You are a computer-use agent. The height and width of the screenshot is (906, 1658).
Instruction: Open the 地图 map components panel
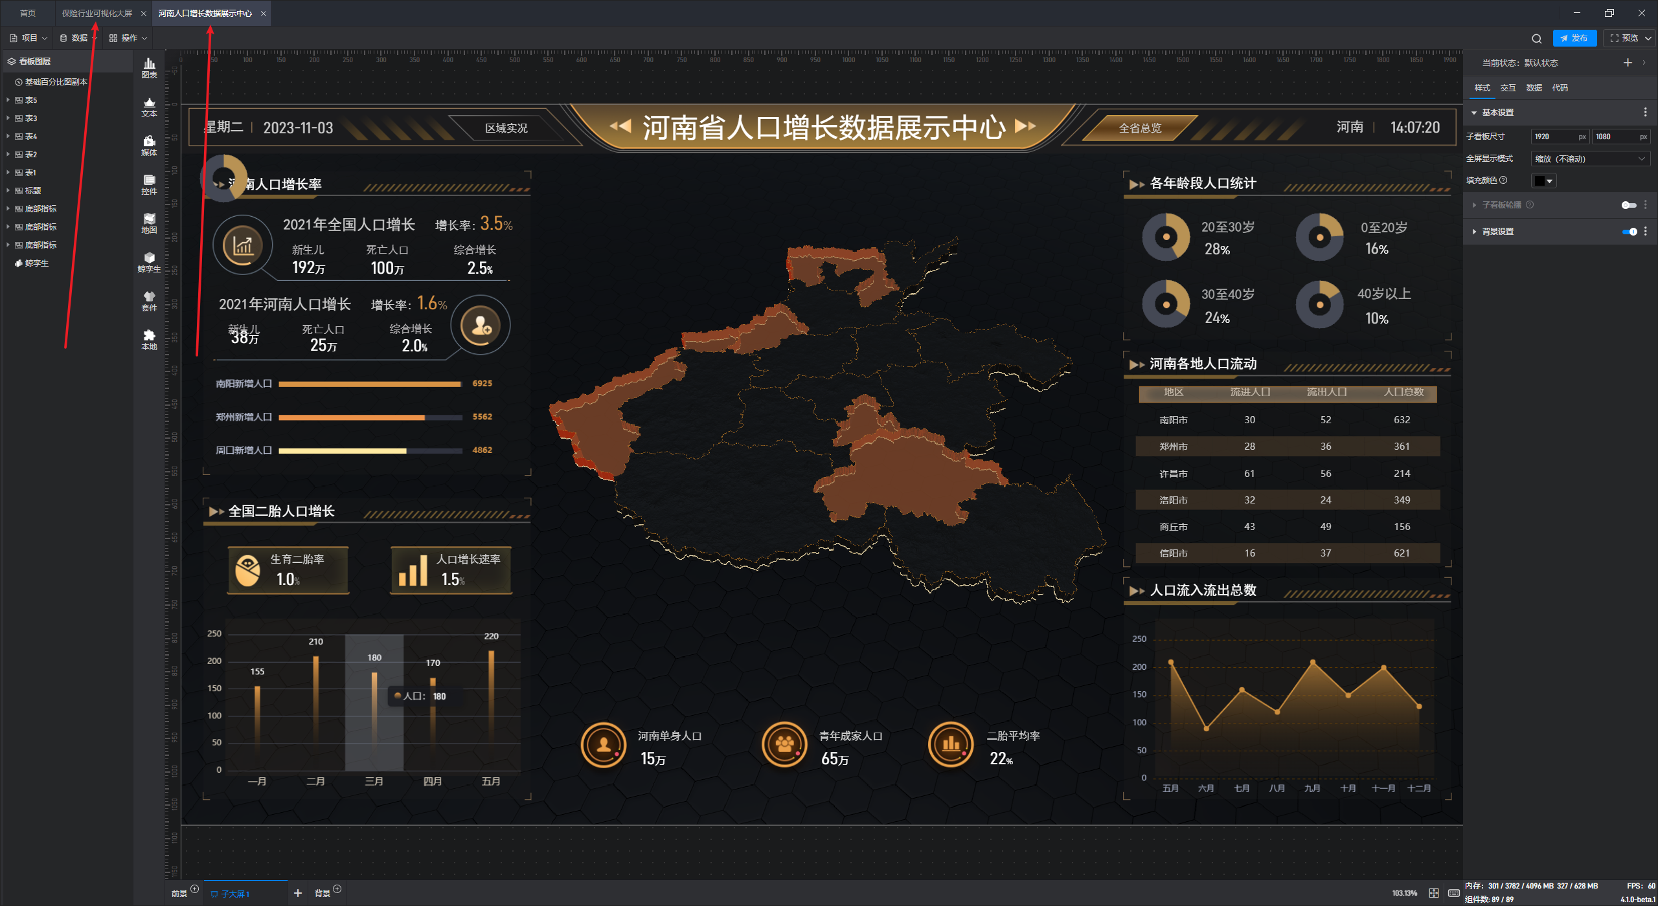pyautogui.click(x=149, y=223)
